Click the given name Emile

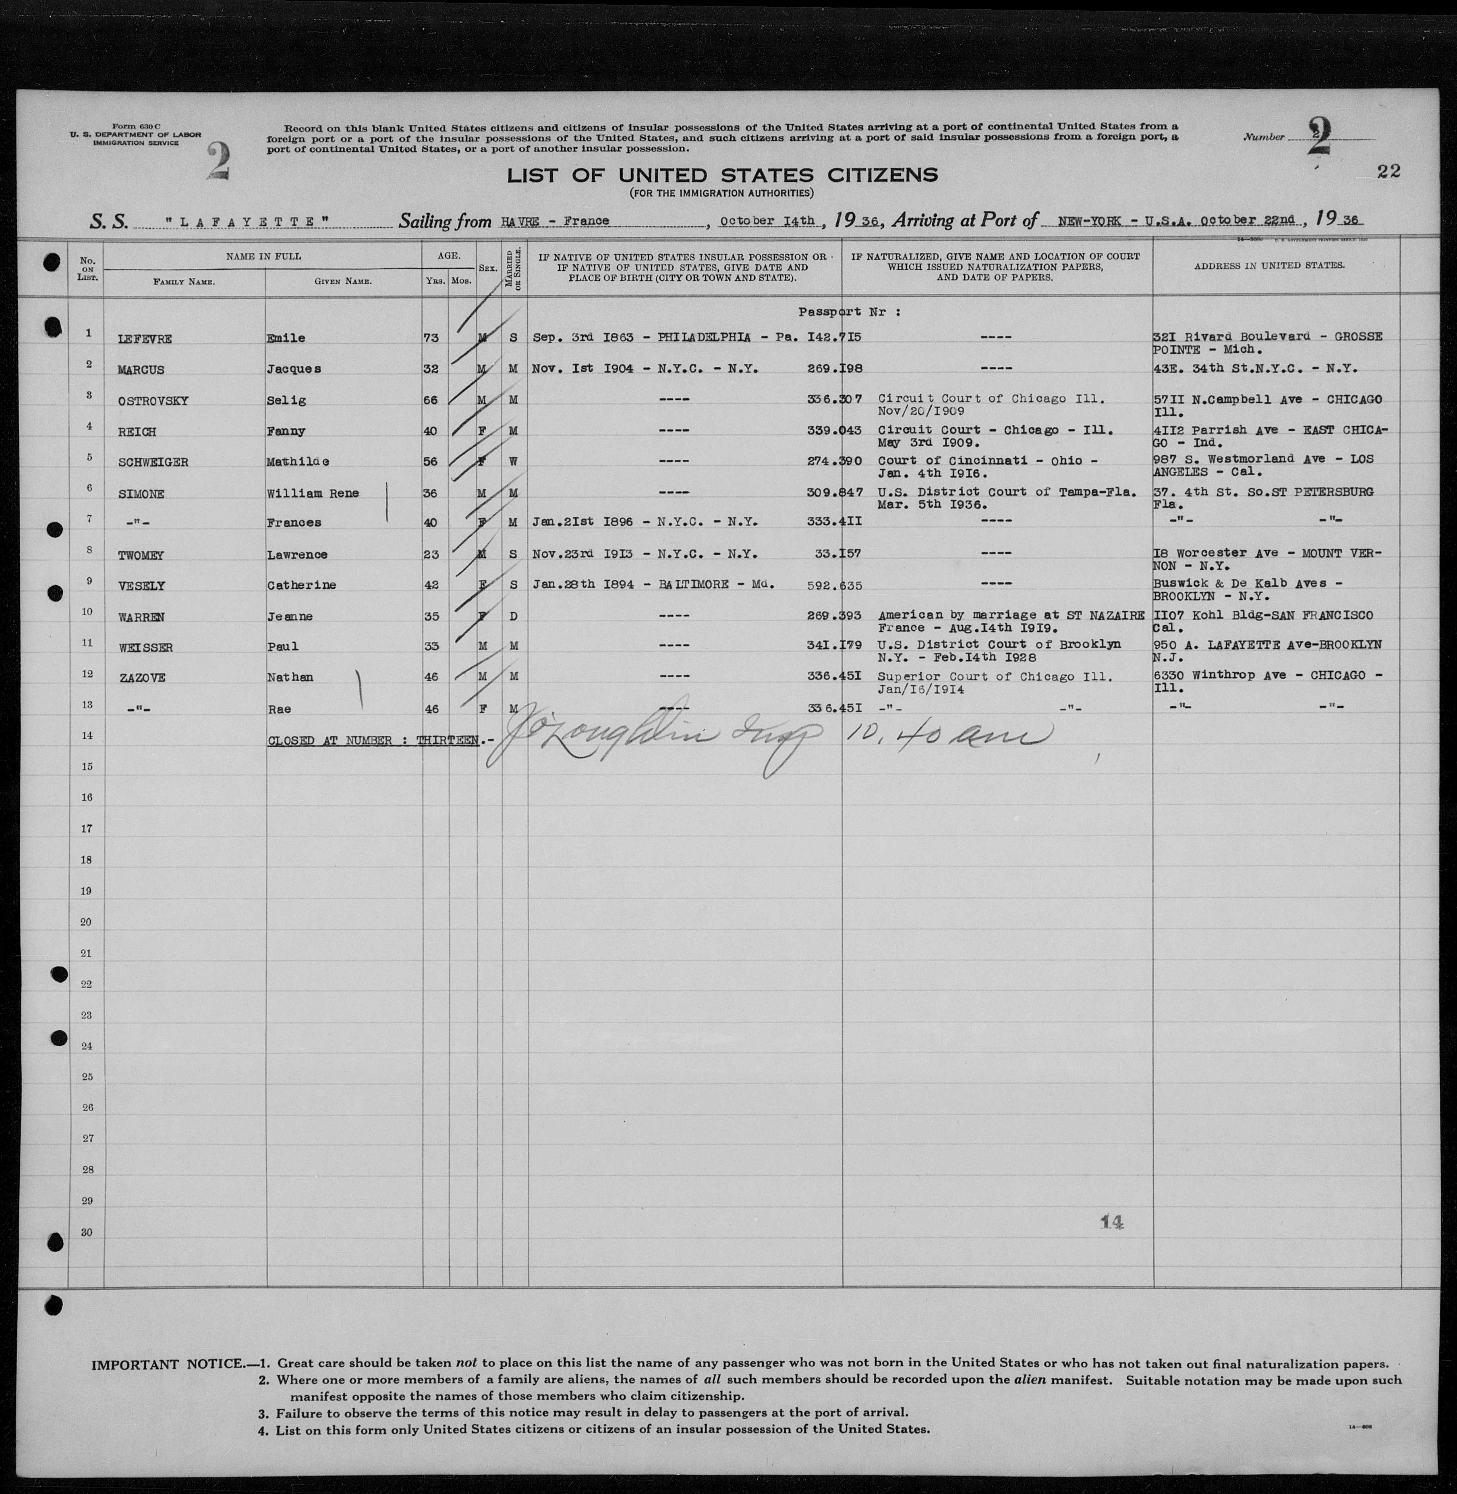[x=286, y=338]
